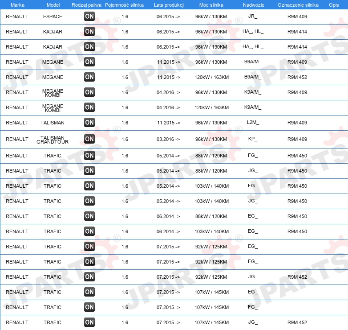
Task: Click ON icon for TRAFIC 05.2014 103kW FG_
Action: pyautogui.click(x=89, y=186)
